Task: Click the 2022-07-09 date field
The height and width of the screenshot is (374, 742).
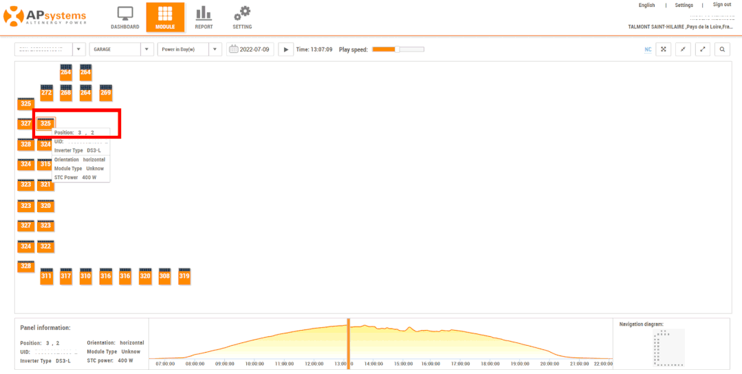Action: pyautogui.click(x=255, y=49)
